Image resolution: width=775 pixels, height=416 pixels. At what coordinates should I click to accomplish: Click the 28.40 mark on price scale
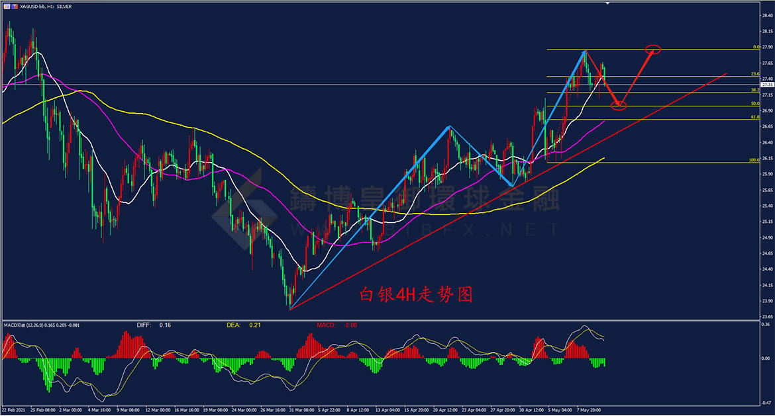(767, 15)
